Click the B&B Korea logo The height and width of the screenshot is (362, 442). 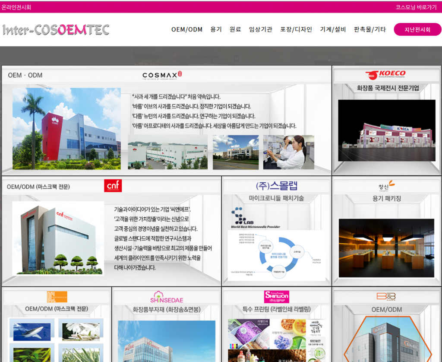click(386, 297)
